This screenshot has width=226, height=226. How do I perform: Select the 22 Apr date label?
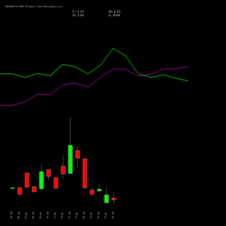(x=98, y=215)
